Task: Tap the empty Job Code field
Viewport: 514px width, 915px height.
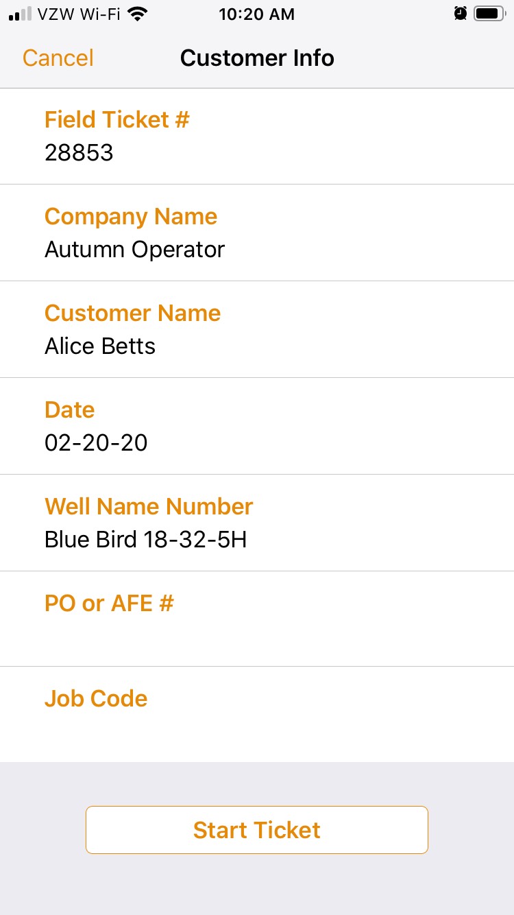Action: pyautogui.click(x=257, y=730)
